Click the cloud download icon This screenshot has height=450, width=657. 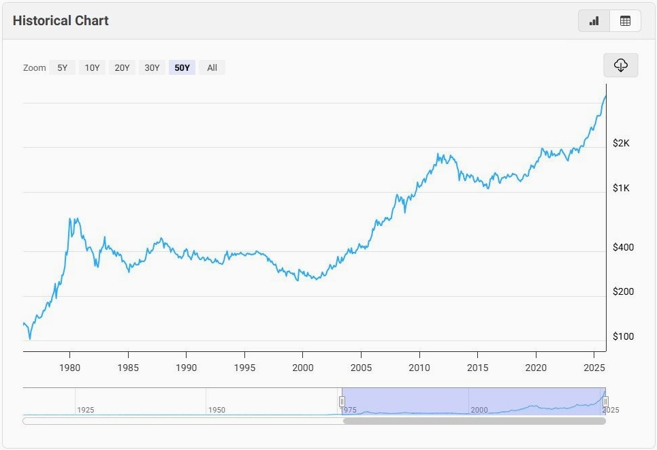tap(620, 65)
